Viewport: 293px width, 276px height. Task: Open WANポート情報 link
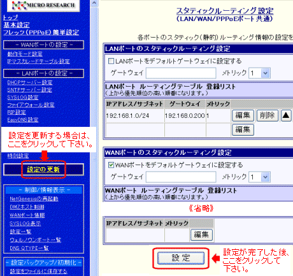point(27,215)
